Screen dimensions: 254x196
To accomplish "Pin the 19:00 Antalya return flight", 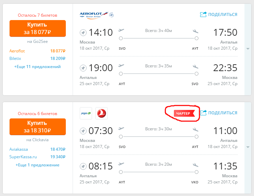I will [x=83, y=68].
